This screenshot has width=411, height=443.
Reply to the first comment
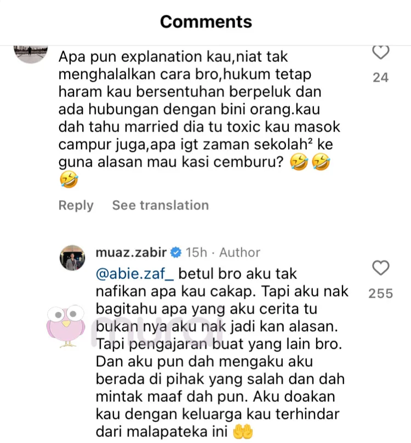[x=76, y=206]
